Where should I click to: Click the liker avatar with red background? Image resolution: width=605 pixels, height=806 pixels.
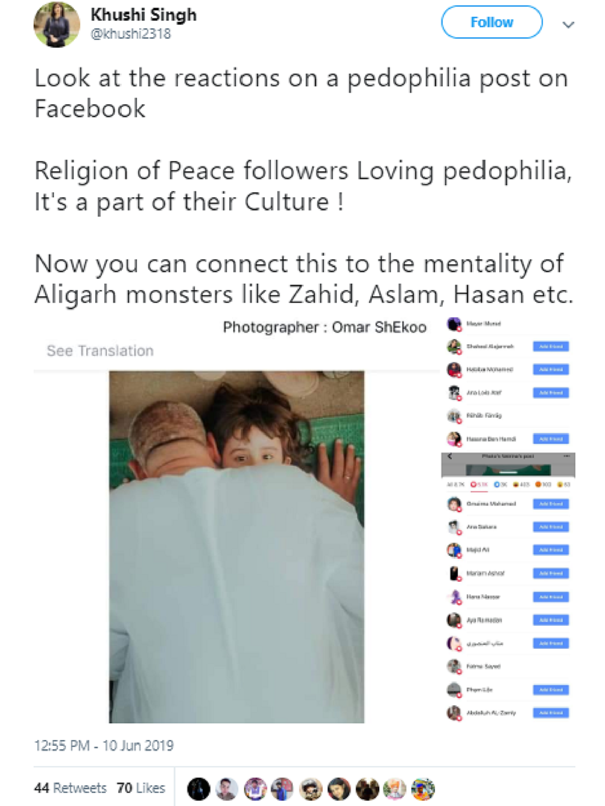pyautogui.click(x=339, y=789)
